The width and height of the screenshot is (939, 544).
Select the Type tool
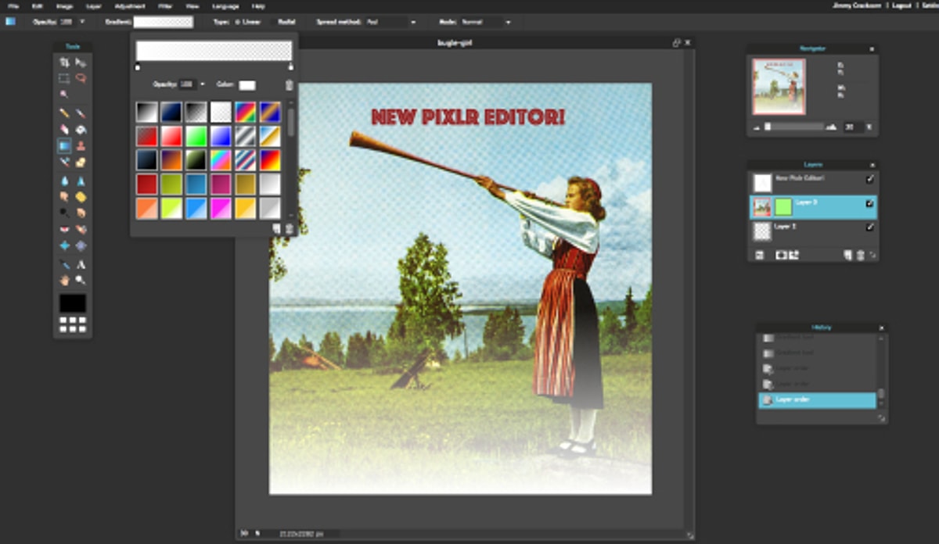[81, 264]
